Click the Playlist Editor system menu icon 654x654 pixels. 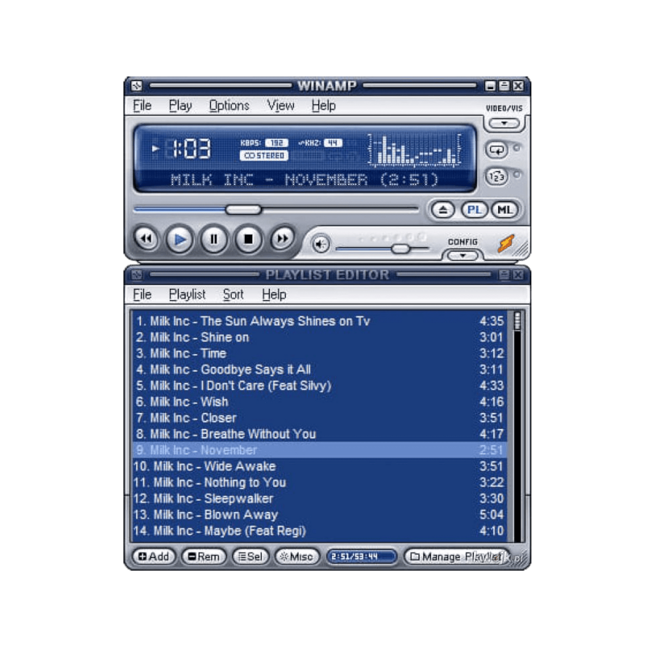click(137, 275)
